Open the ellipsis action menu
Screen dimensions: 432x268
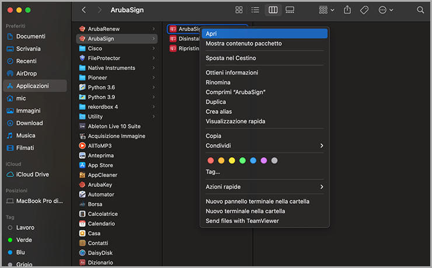(x=385, y=10)
